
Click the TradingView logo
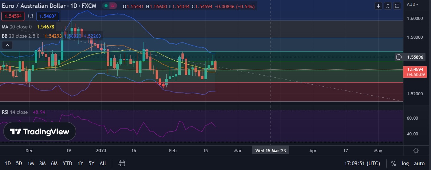(40, 132)
